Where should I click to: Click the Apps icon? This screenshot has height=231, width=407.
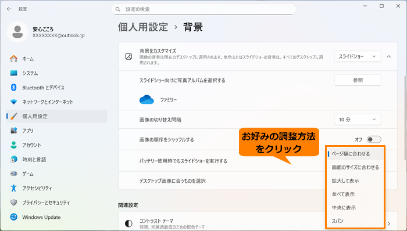pyautogui.click(x=14, y=130)
